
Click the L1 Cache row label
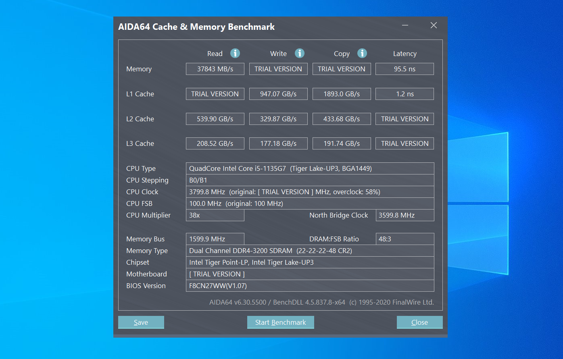pyautogui.click(x=140, y=94)
